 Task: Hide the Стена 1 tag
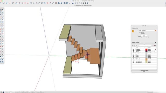pos(133,55)
